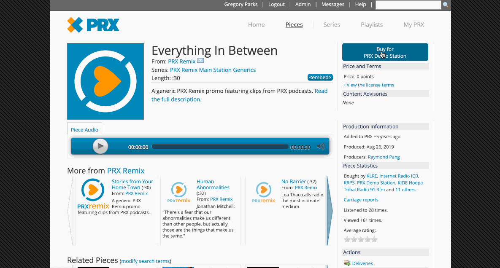Open the Stories from Your Home Town thumbnail
The height and width of the screenshot is (268, 500).
point(93,194)
